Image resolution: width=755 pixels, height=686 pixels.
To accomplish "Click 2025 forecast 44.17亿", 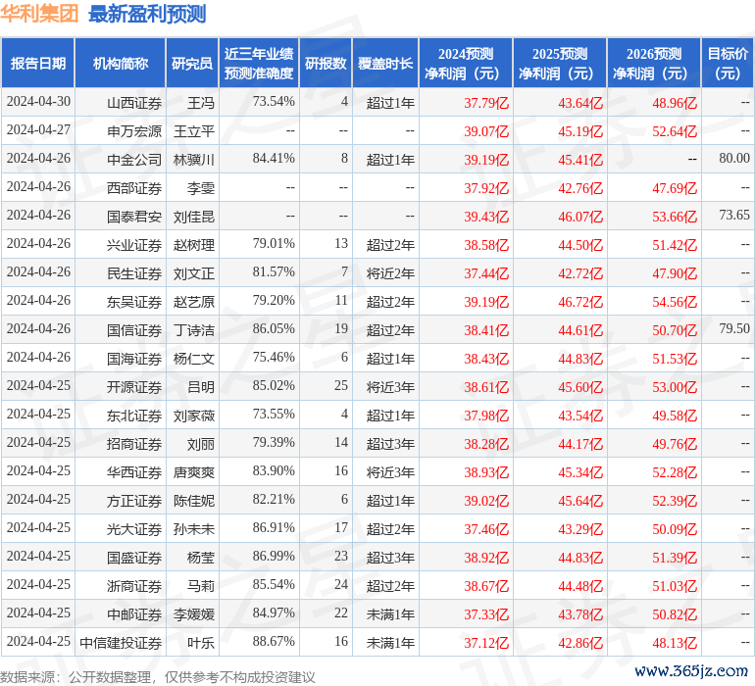I will [x=580, y=444].
